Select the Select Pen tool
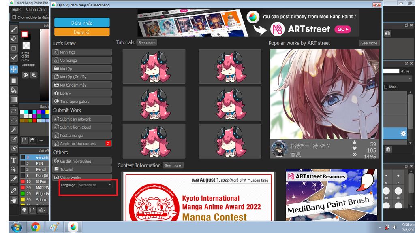The image size is (415, 233). tap(14, 139)
